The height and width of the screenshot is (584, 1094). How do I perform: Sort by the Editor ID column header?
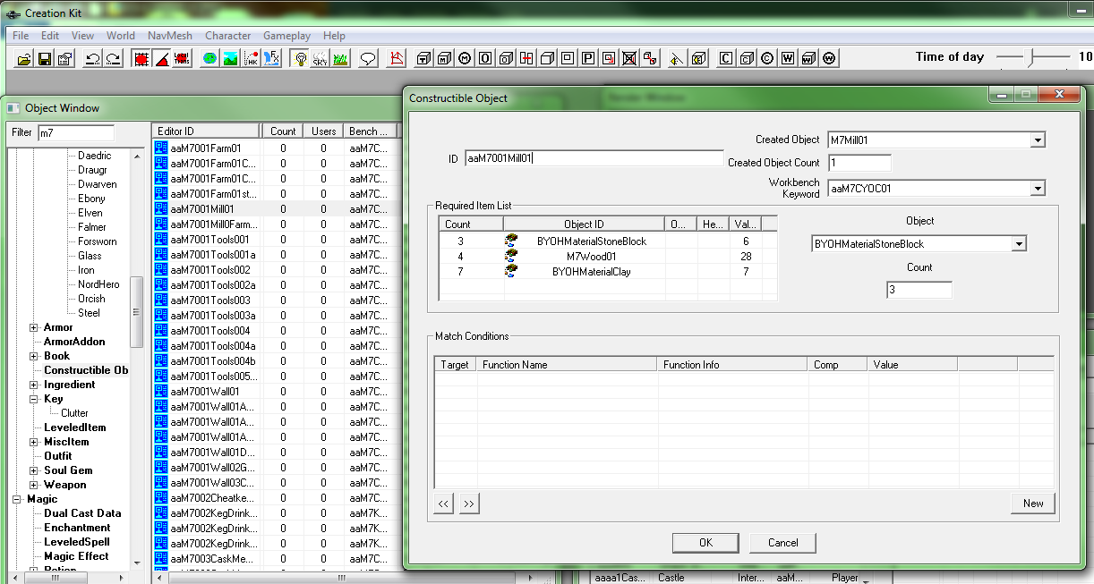click(x=206, y=131)
